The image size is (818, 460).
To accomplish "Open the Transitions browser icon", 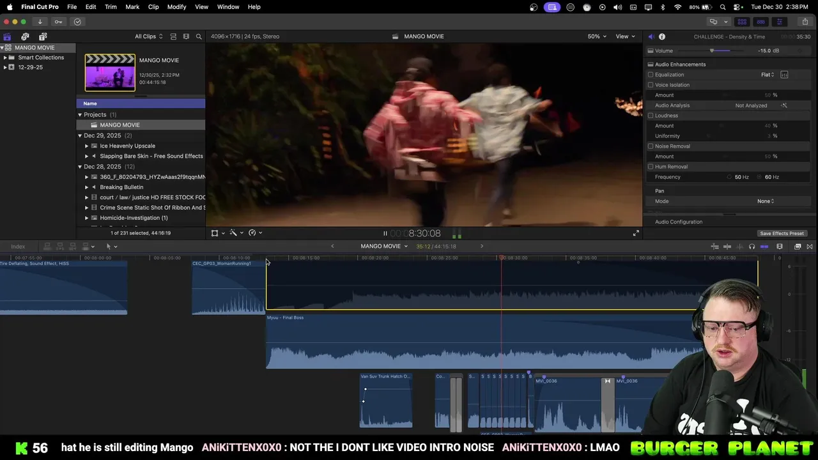I will pos(810,247).
